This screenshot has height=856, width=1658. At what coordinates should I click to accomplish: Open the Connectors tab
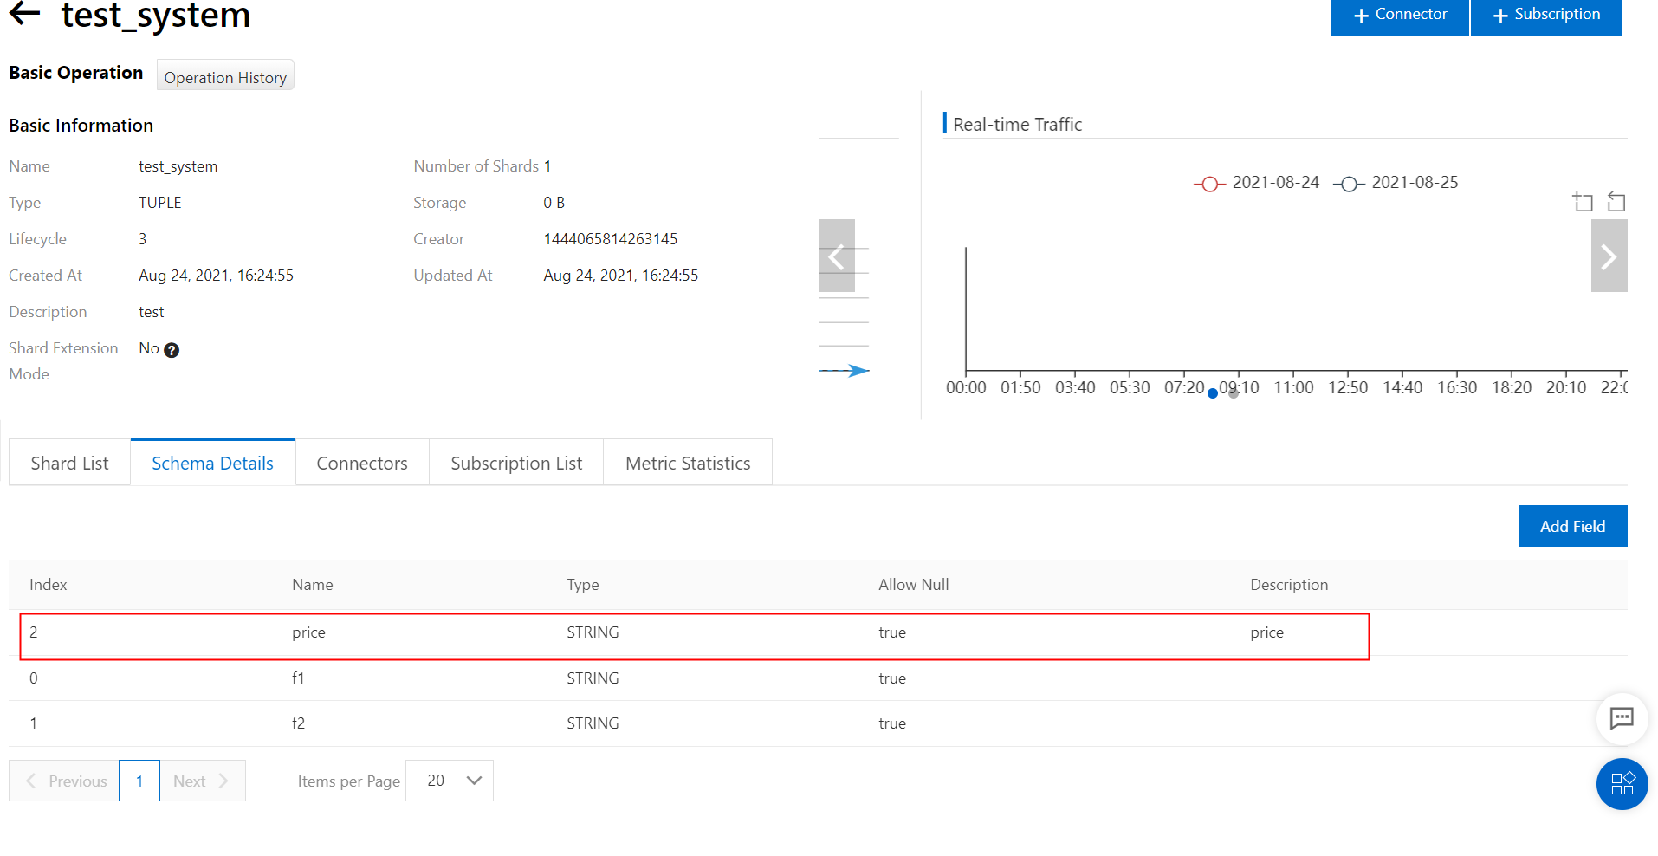362,463
